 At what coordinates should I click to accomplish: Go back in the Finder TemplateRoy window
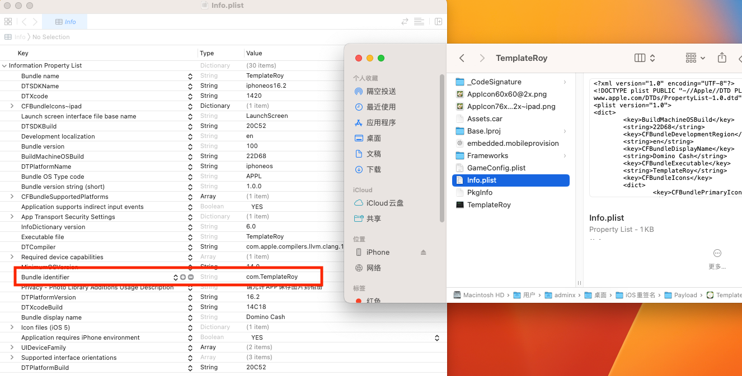(462, 58)
